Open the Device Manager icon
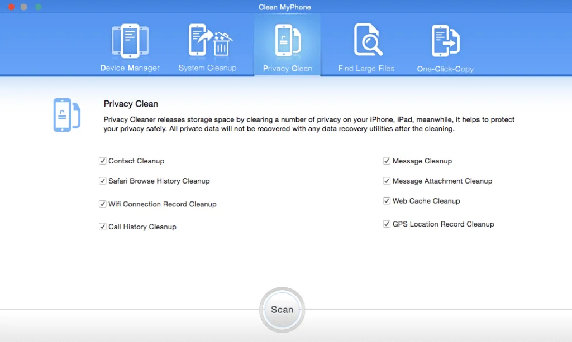The height and width of the screenshot is (342, 572). [x=130, y=41]
